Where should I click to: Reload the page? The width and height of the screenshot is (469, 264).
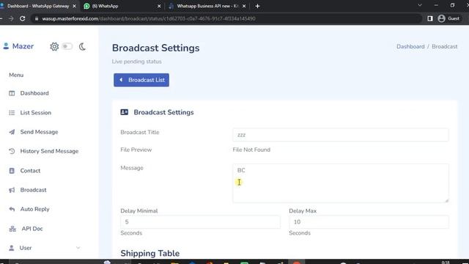click(23, 18)
